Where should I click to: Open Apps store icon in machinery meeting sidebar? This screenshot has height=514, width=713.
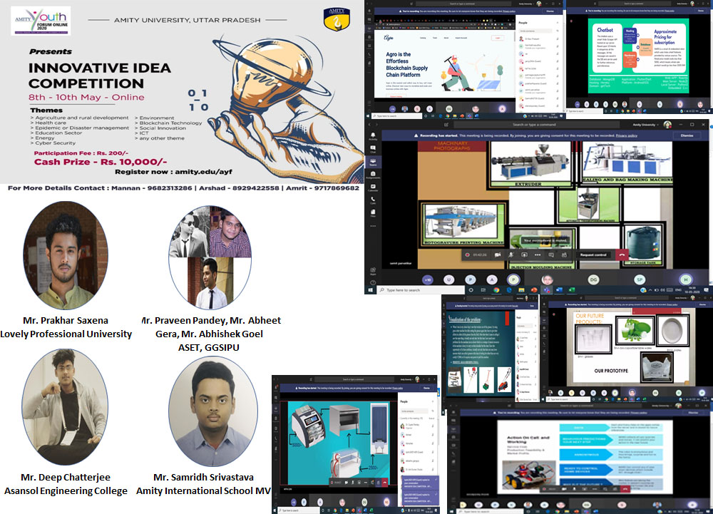click(373, 271)
